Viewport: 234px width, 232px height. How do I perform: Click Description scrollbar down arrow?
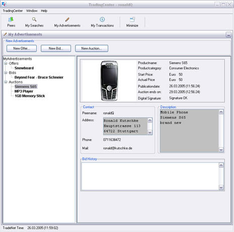point(221,150)
